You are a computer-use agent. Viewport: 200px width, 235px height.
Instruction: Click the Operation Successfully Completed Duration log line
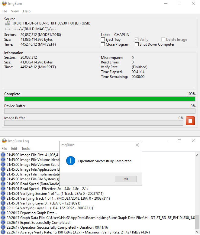coord(57,227)
